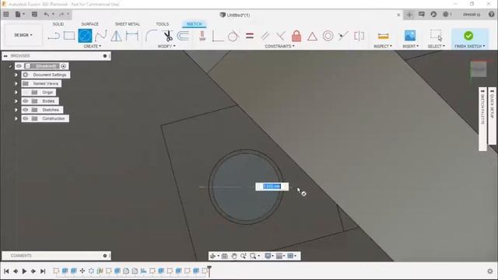Image resolution: width=498 pixels, height=280 pixels.
Task: Expand Construction tree node
Action: [16, 118]
